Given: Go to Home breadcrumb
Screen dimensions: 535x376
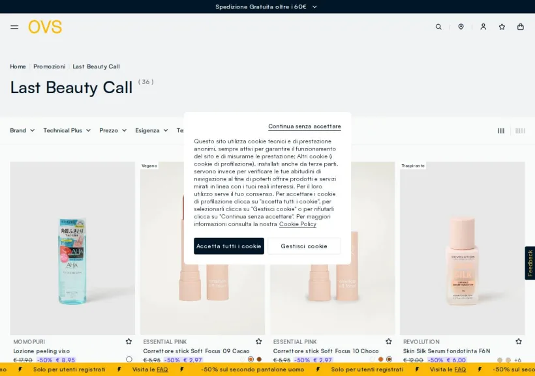Looking at the screenshot, I should tap(18, 66).
